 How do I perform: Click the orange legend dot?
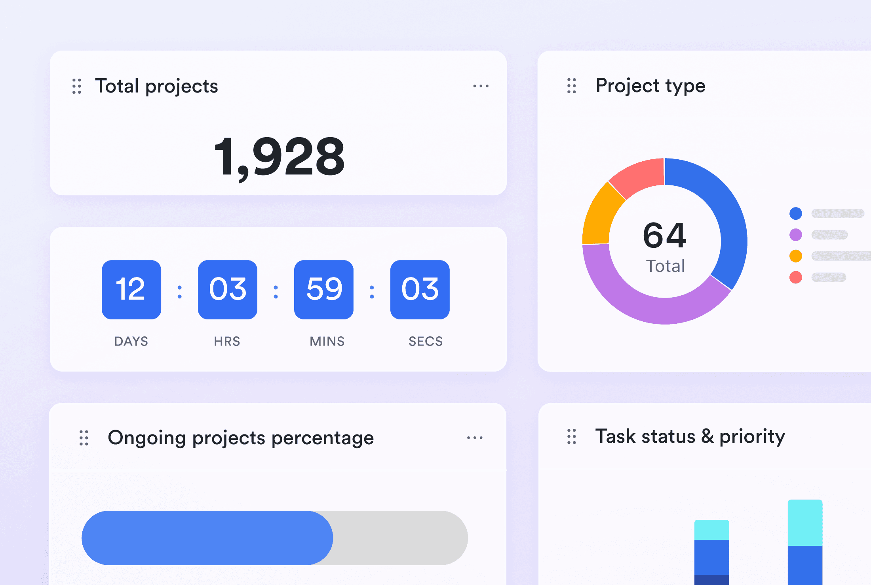point(795,256)
